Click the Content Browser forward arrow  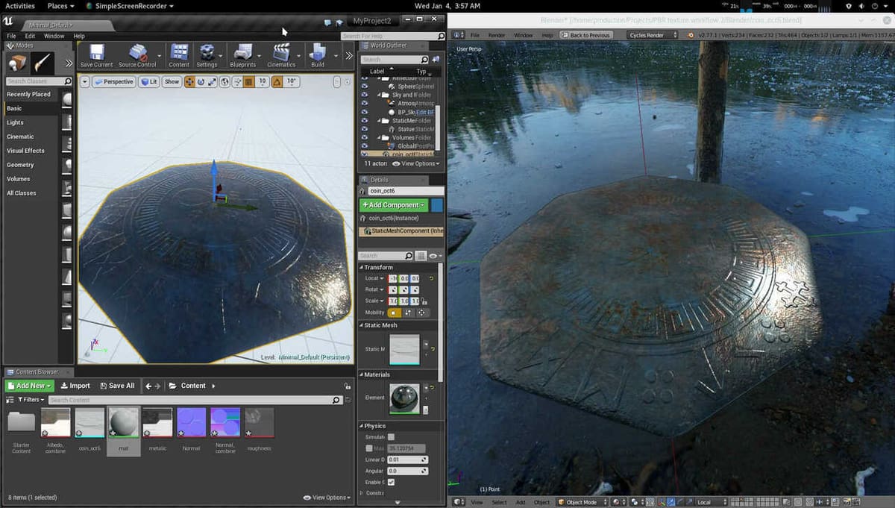(158, 386)
